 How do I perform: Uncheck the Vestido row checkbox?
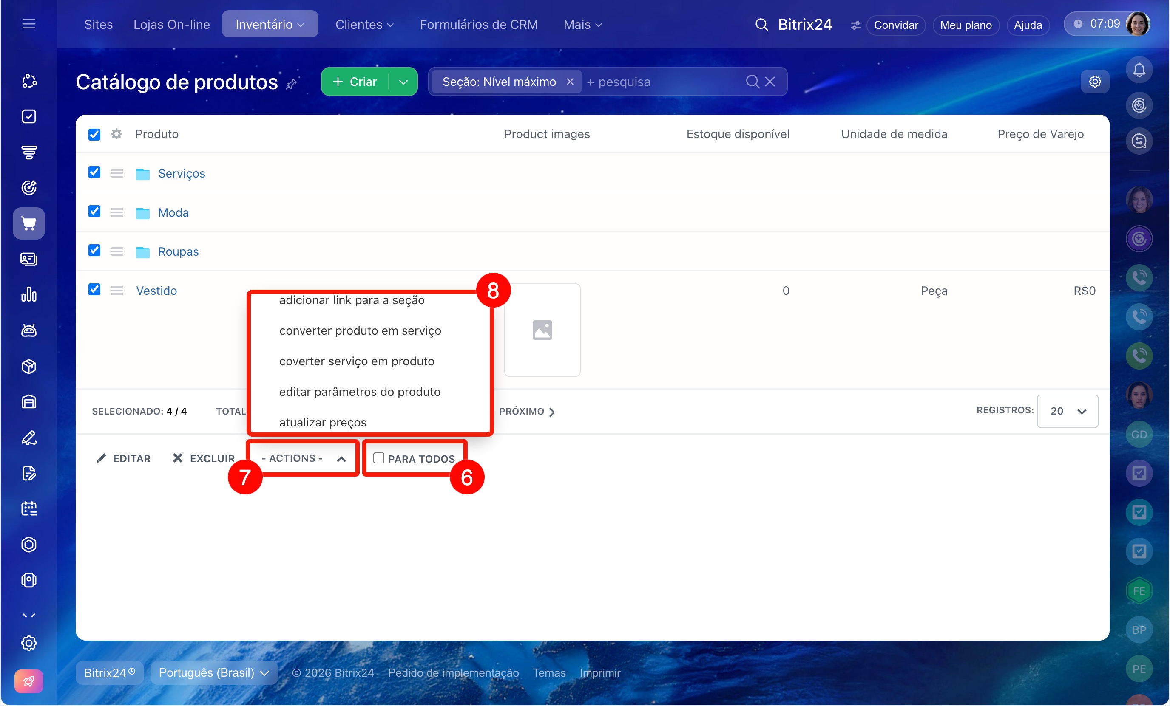(94, 289)
